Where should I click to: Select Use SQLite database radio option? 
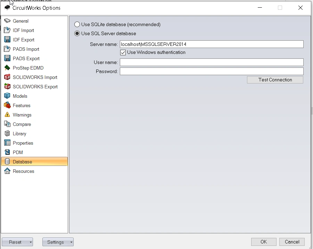(x=77, y=24)
